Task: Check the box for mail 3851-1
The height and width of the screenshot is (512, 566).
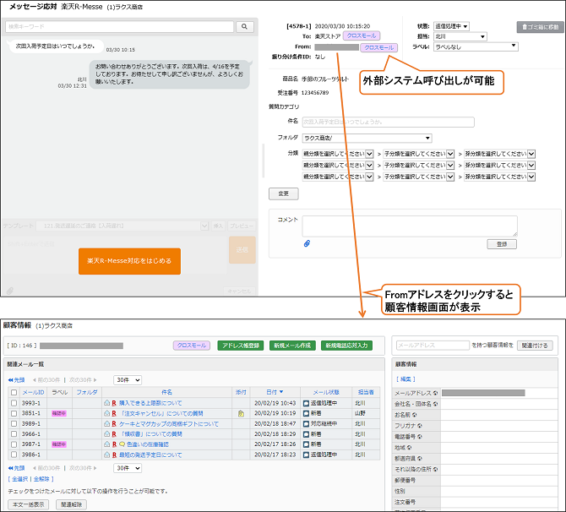Action: tap(14, 413)
